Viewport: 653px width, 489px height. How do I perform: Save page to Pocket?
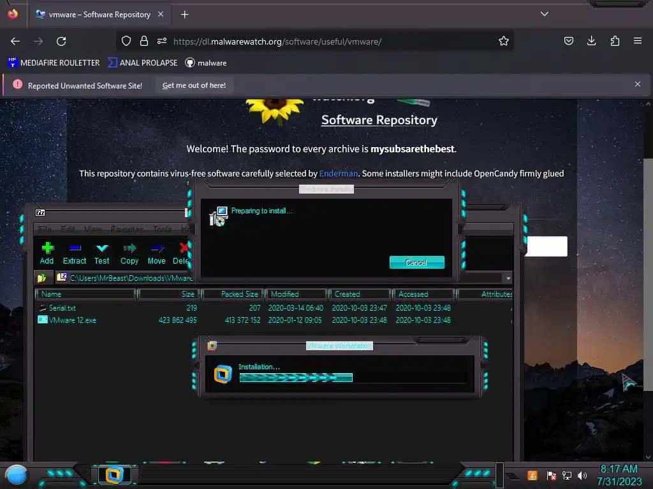coord(568,41)
